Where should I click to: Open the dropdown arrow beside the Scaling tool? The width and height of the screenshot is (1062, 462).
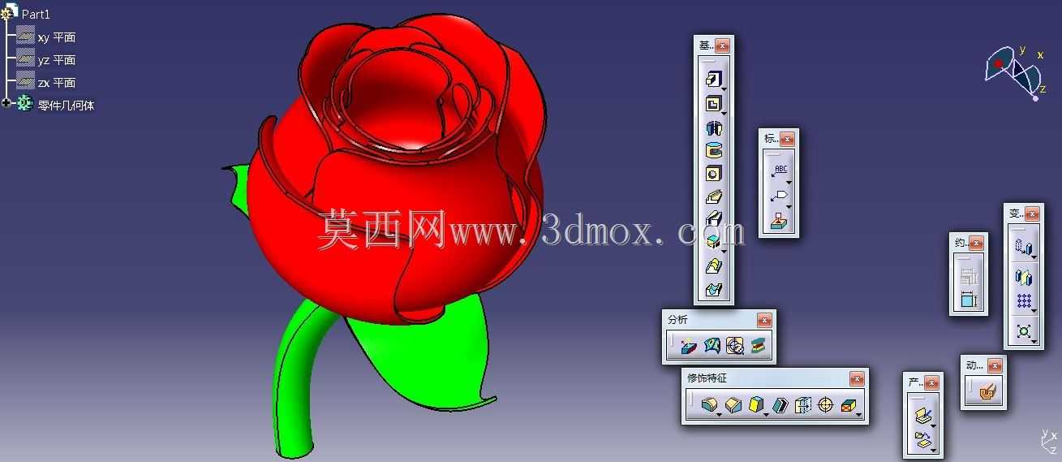1034,341
